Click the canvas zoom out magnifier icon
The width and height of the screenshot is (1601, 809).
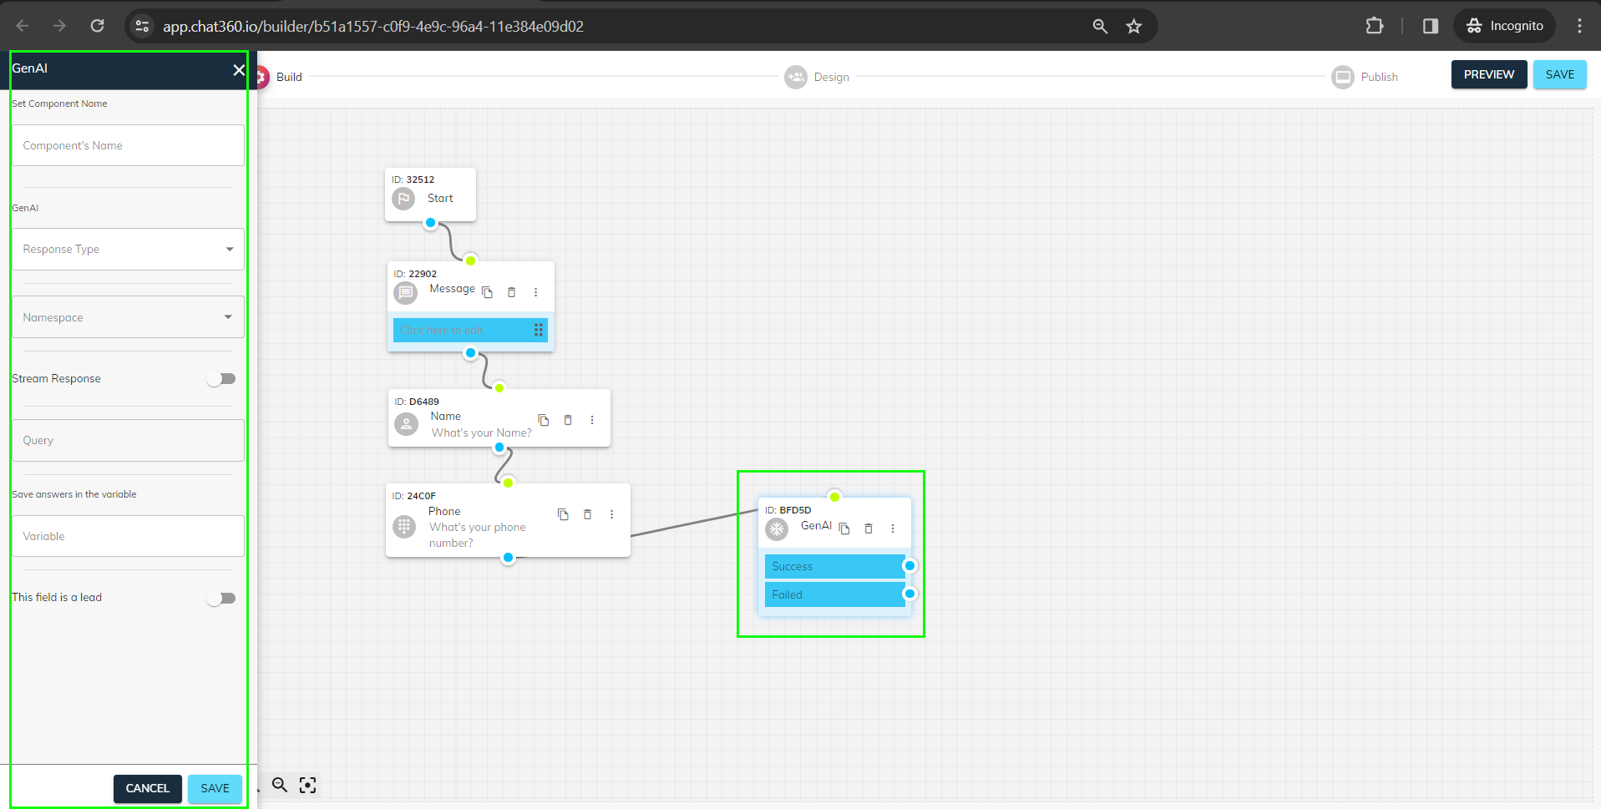[x=280, y=785]
